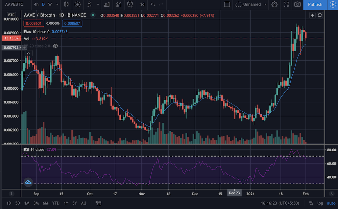Set time range to 6M
338x209 pixels.
point(45,203)
